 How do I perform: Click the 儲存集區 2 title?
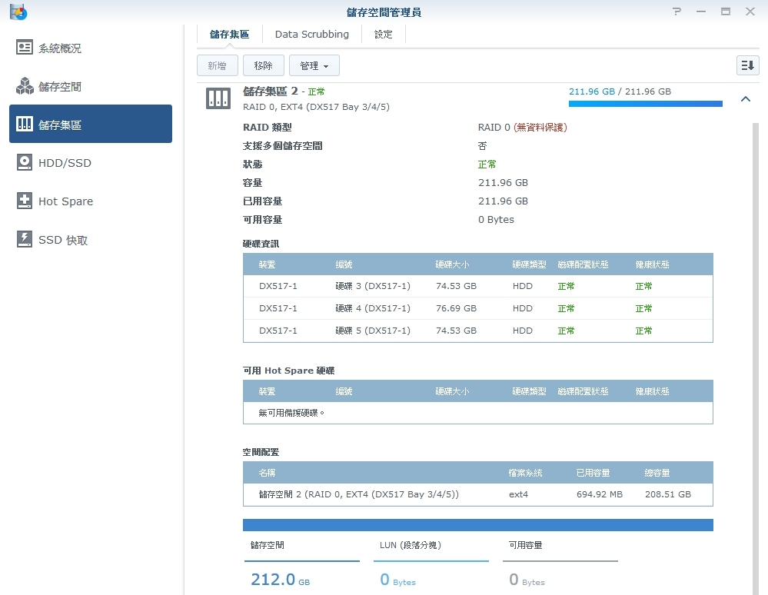pos(271,91)
